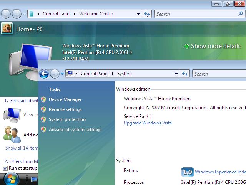The image size is (246, 185).
Task: Click Show Desktop quick launch icon
Action: (x=34, y=179)
